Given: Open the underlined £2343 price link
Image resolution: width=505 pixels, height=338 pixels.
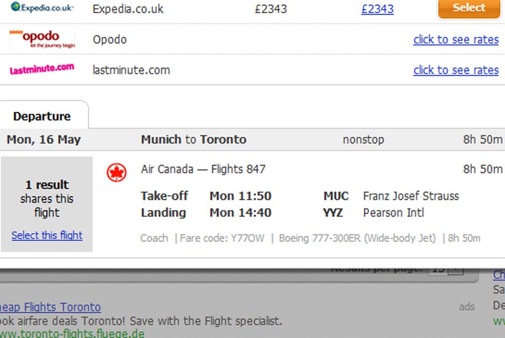Looking at the screenshot, I should pos(377,9).
